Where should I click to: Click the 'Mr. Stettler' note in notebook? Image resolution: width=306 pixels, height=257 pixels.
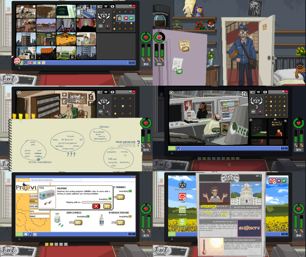(67, 140)
